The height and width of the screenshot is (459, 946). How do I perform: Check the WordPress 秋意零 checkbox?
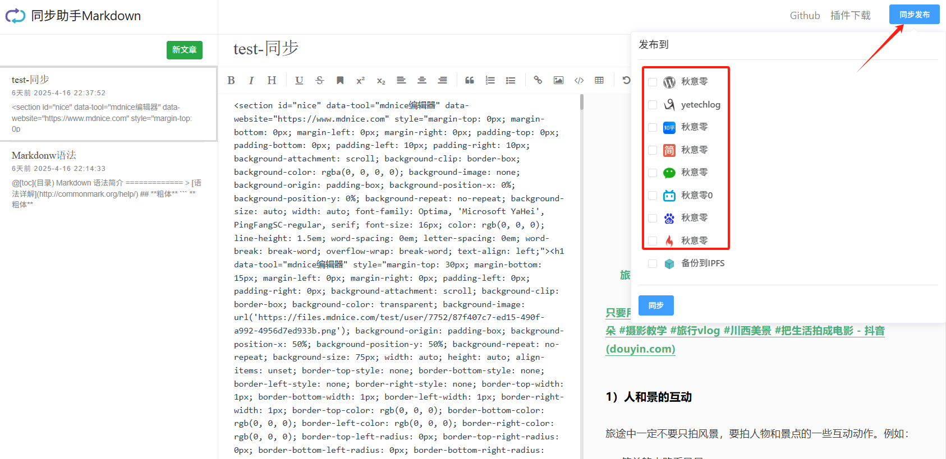pyautogui.click(x=653, y=82)
